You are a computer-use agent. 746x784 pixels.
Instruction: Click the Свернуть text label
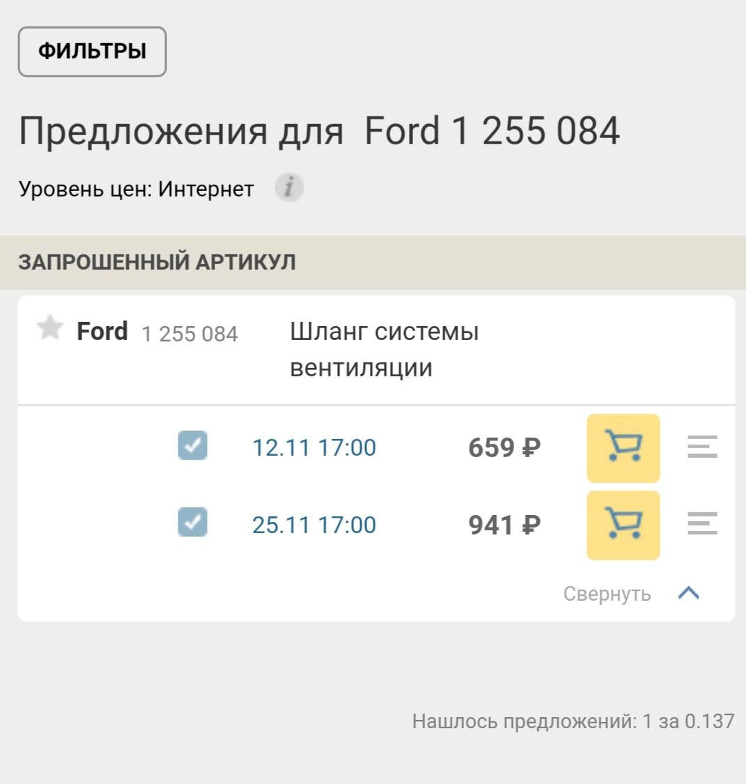coord(607,594)
